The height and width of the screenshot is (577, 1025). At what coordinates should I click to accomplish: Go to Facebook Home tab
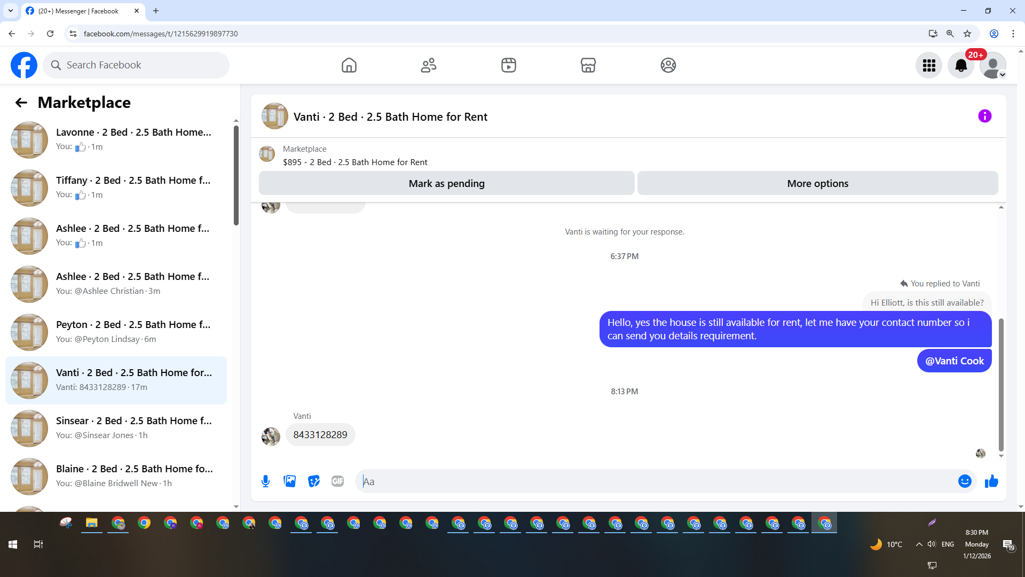tap(349, 65)
